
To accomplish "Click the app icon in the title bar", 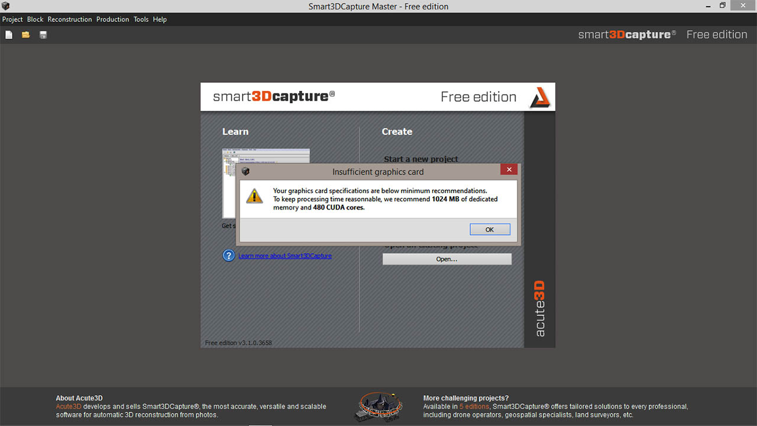I will 6,6.
